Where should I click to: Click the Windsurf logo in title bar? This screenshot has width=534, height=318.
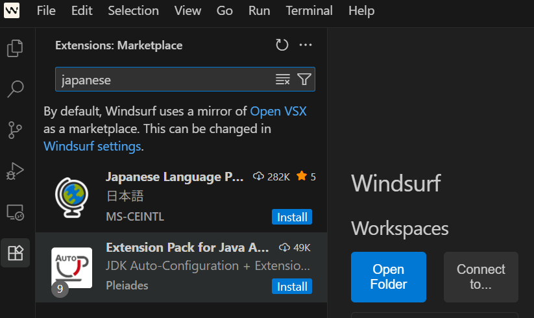click(12, 10)
